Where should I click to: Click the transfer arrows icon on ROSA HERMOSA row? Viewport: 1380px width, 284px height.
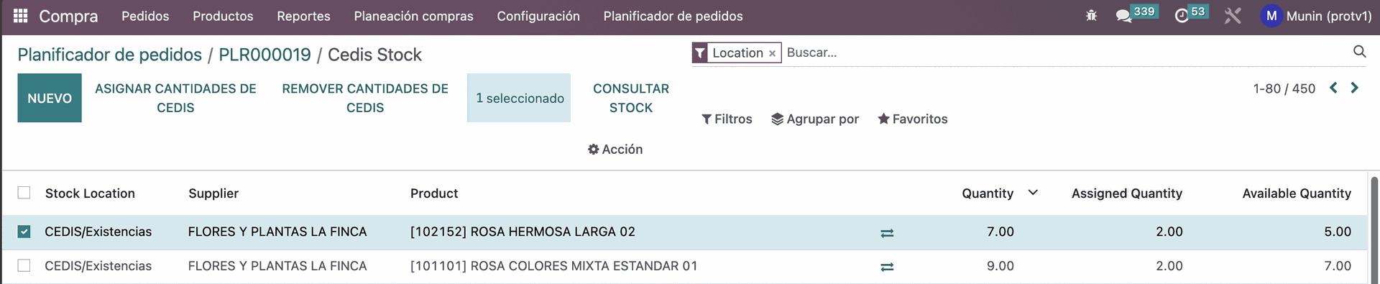pyautogui.click(x=887, y=233)
